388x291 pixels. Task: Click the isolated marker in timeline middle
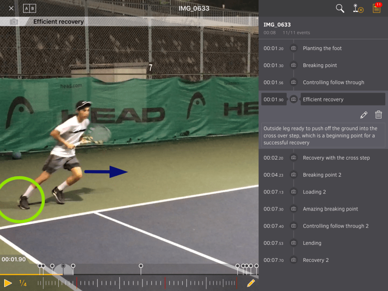coord(141,266)
